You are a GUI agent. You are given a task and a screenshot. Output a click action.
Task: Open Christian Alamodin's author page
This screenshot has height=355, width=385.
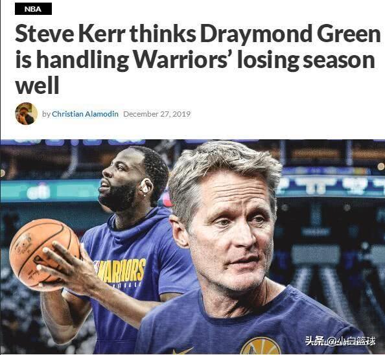pyautogui.click(x=85, y=114)
